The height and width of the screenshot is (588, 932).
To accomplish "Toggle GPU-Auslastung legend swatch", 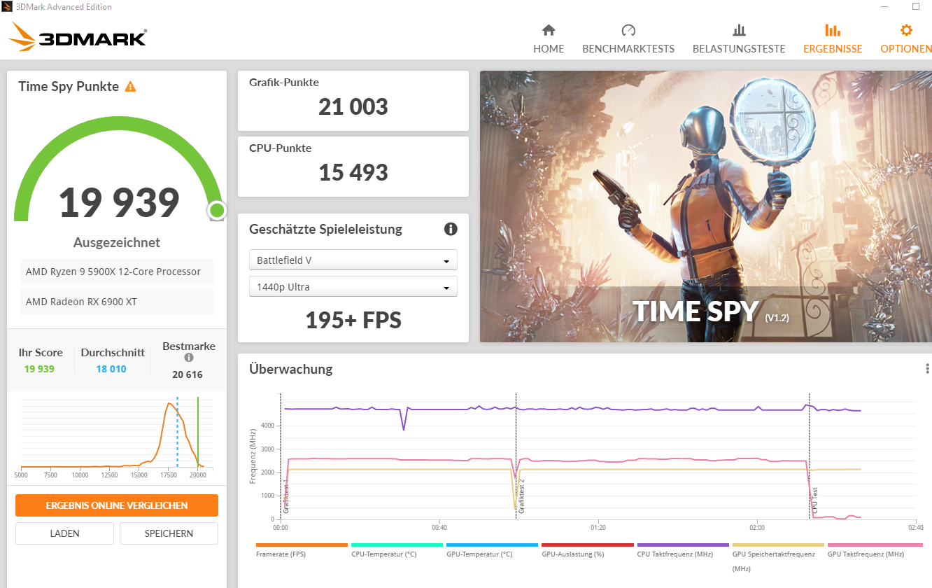I will 587,545.
